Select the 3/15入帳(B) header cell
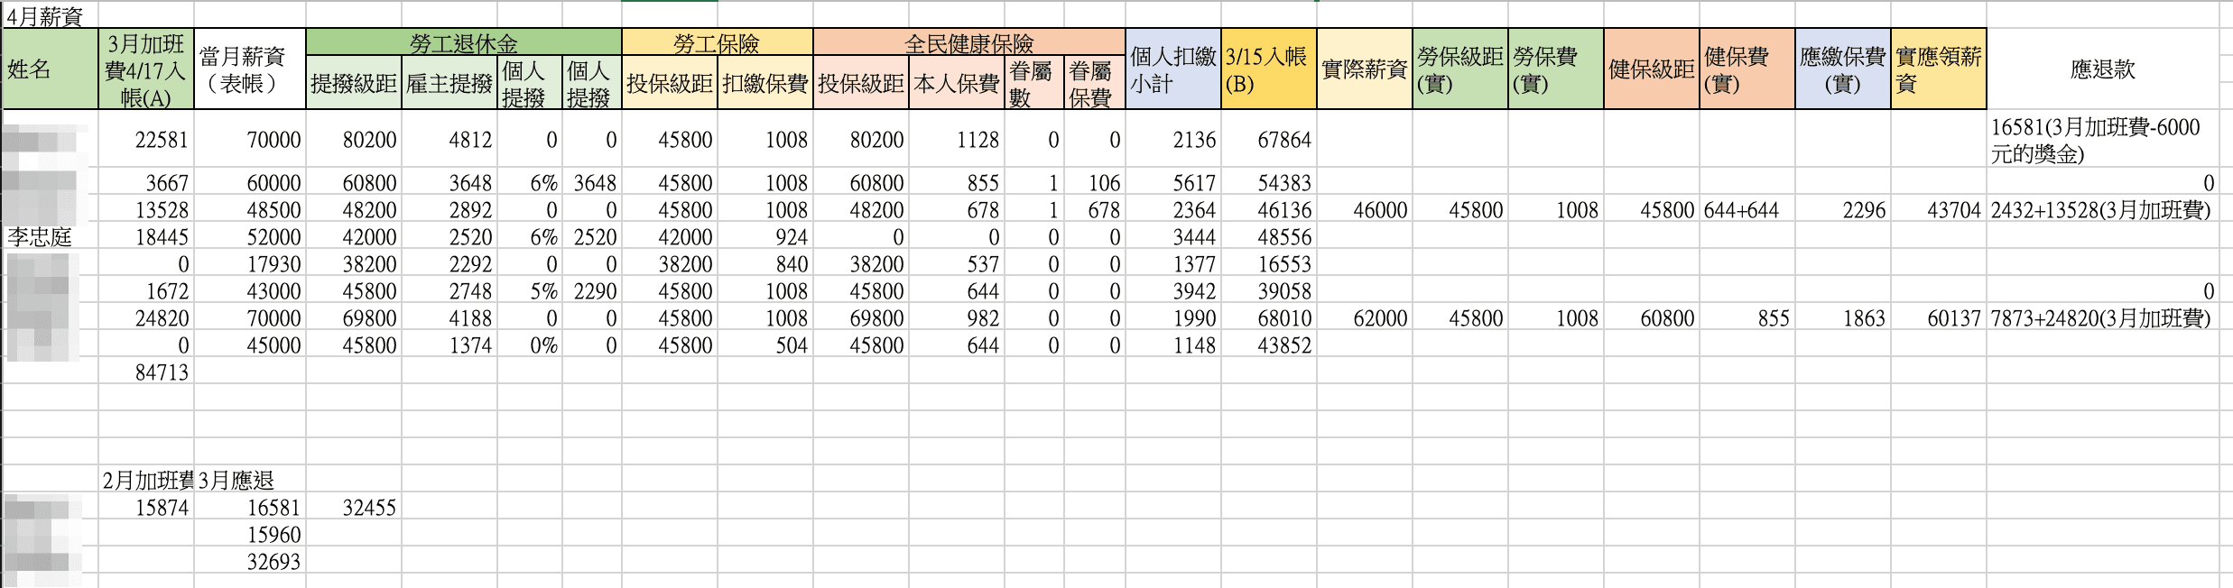 (x=1269, y=69)
